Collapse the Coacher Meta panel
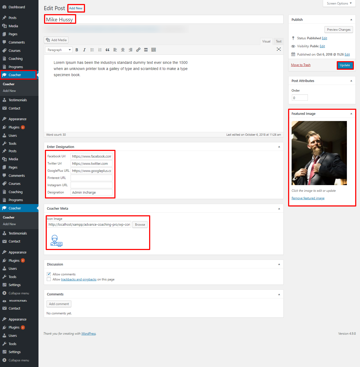Viewport: 360px width, 367px height. (279, 209)
